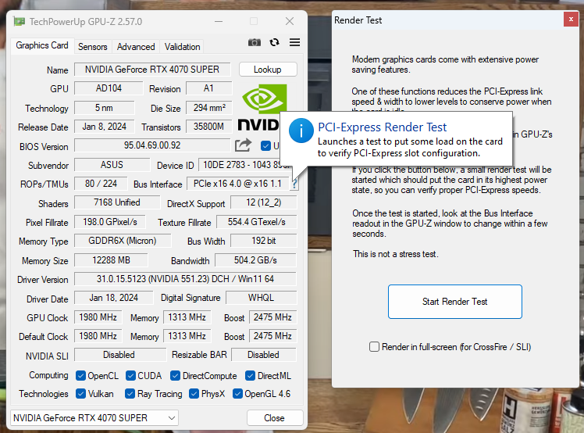Click the Die Size value 294 mm²
Viewport: 584px width, 433px height.
[209, 108]
